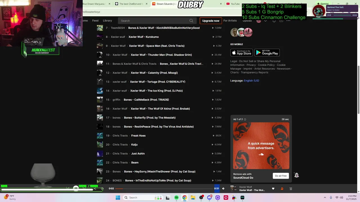Viewport: 360px width, 202px height.
Task: Open the Cookie Policy link
Action: (x=266, y=65)
